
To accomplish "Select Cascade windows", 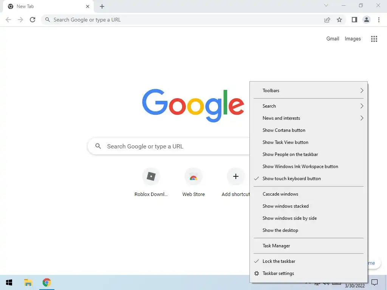I will tap(308, 194).
